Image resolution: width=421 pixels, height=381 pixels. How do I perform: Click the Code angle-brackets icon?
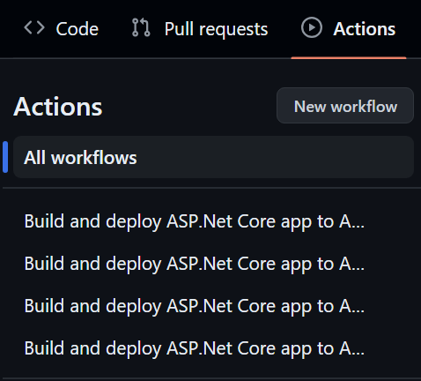[x=34, y=28]
